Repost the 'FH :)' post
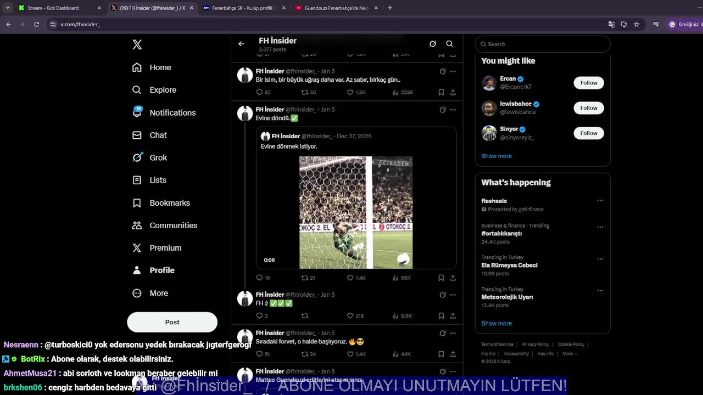The image size is (703, 395). pyautogui.click(x=305, y=316)
